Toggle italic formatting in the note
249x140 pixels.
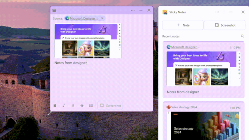64,105
